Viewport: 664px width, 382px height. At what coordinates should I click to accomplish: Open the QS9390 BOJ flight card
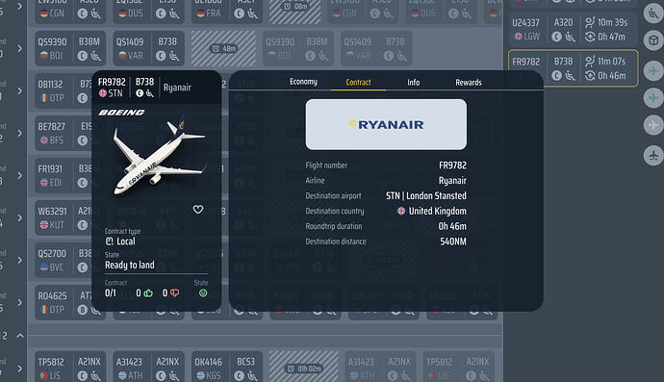(x=70, y=49)
